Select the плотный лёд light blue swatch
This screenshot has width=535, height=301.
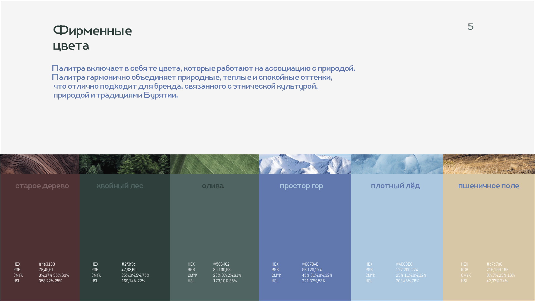397,223
